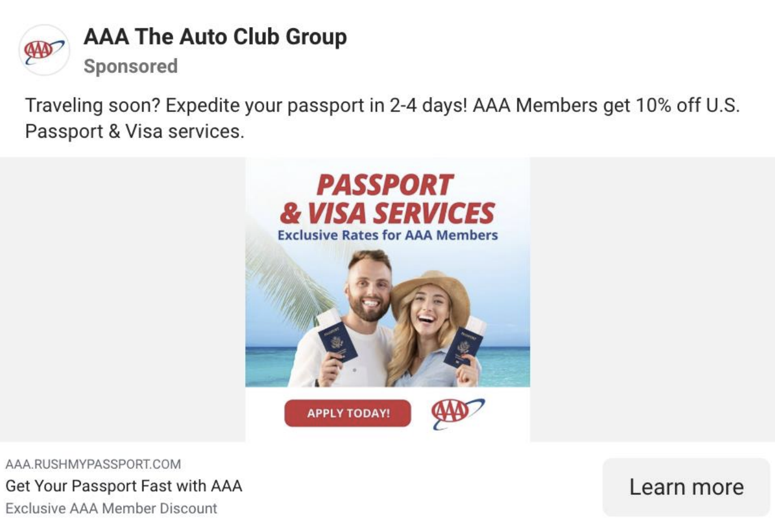
Task: Click the gray area right of the ad image
Action: click(x=652, y=299)
